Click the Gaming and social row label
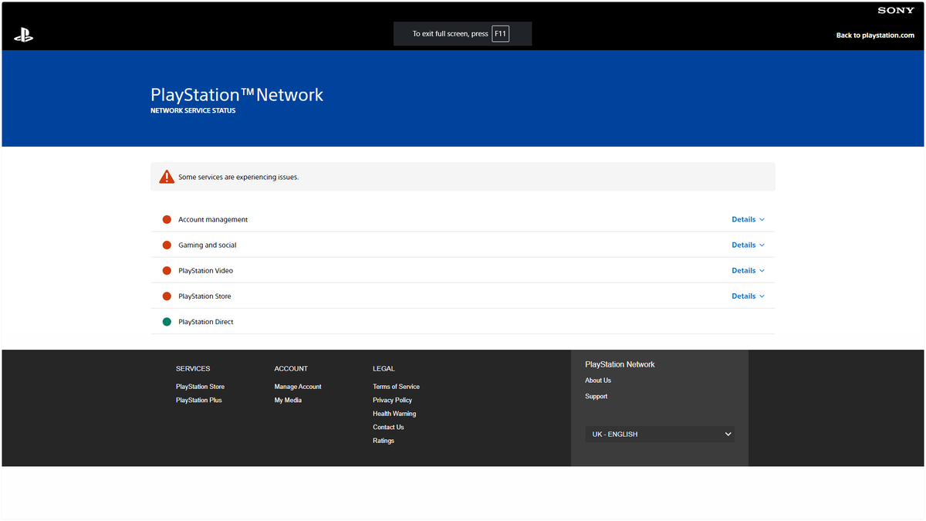926x521 pixels. pos(208,245)
